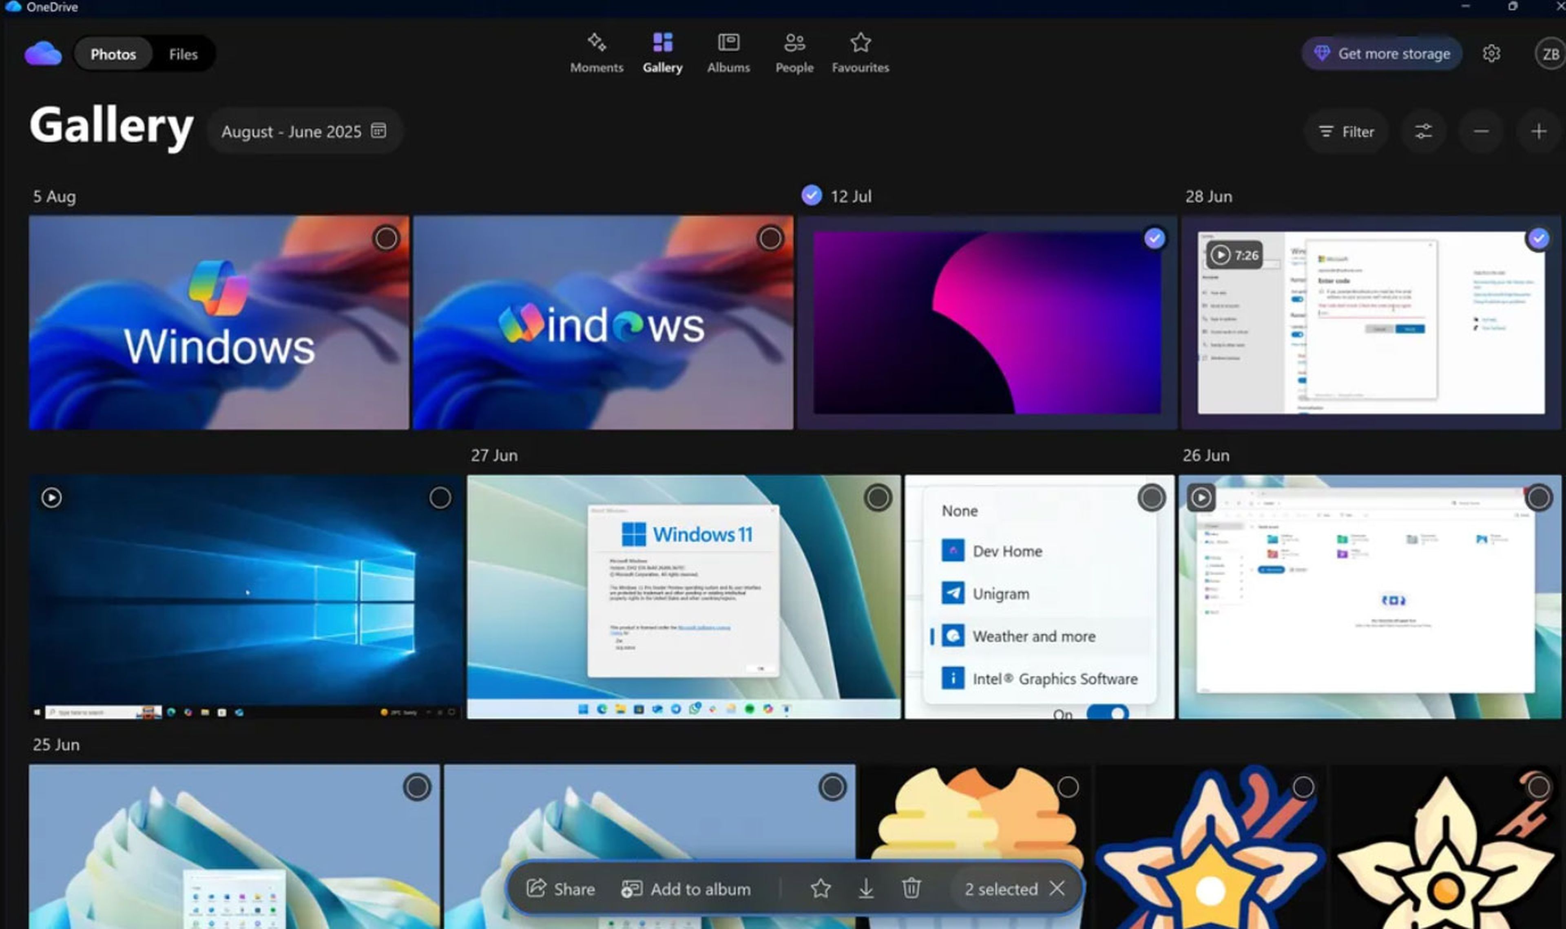
Task: Open settings gear icon
Action: pyautogui.click(x=1491, y=53)
